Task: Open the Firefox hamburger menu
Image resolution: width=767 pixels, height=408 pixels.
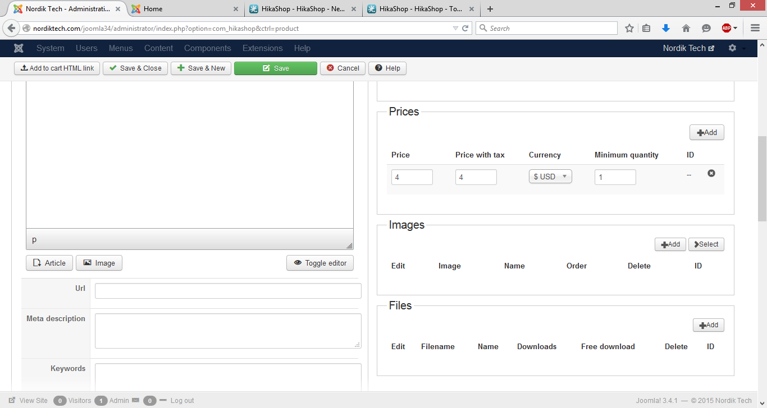Action: tap(754, 28)
